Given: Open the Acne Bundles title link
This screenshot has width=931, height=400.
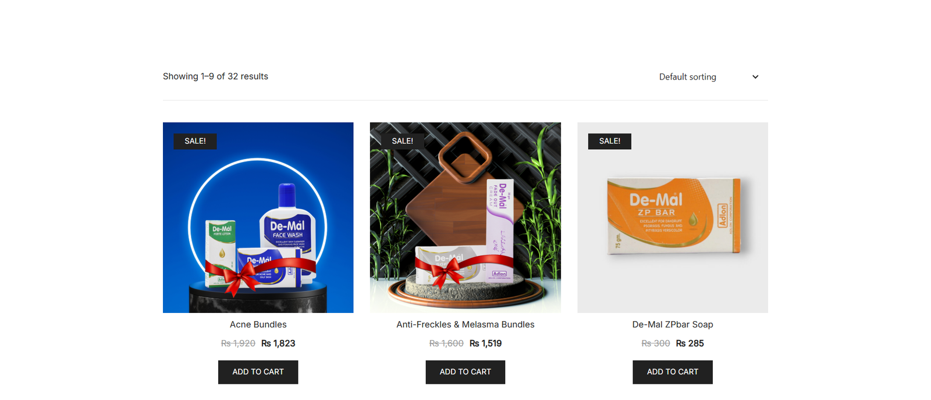Looking at the screenshot, I should 258,325.
